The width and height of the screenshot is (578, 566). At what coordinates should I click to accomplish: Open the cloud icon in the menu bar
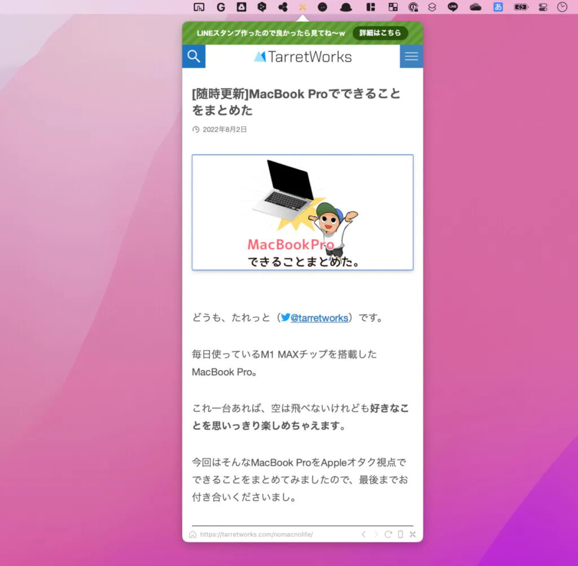pyautogui.click(x=475, y=7)
